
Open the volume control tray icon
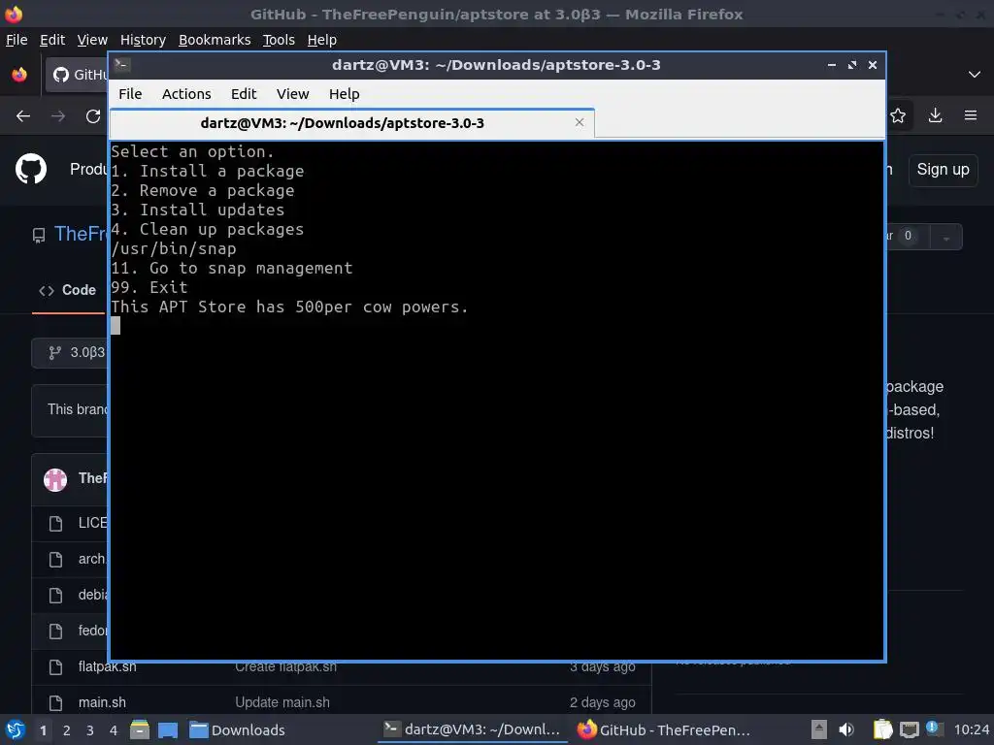pyautogui.click(x=846, y=729)
